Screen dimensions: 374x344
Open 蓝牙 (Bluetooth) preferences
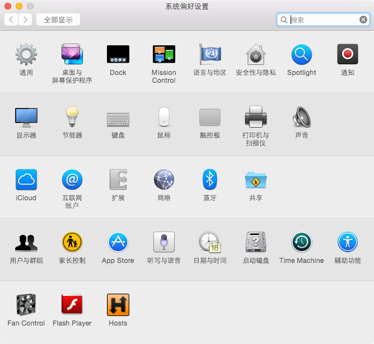point(210,180)
